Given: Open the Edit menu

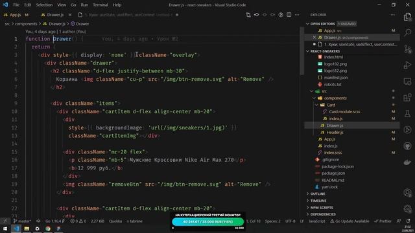Looking at the screenshot, I should pyautogui.click(x=27, y=5).
